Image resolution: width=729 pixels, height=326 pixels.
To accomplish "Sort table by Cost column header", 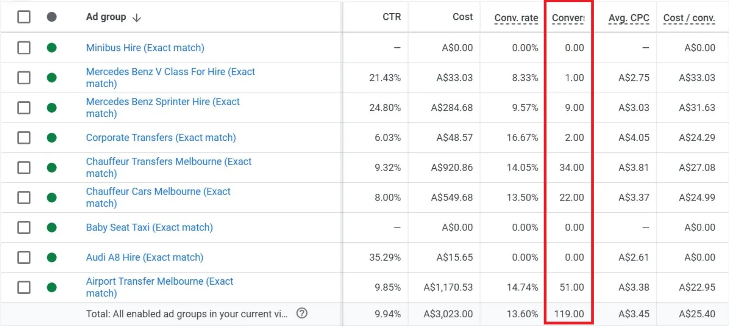I will point(462,17).
